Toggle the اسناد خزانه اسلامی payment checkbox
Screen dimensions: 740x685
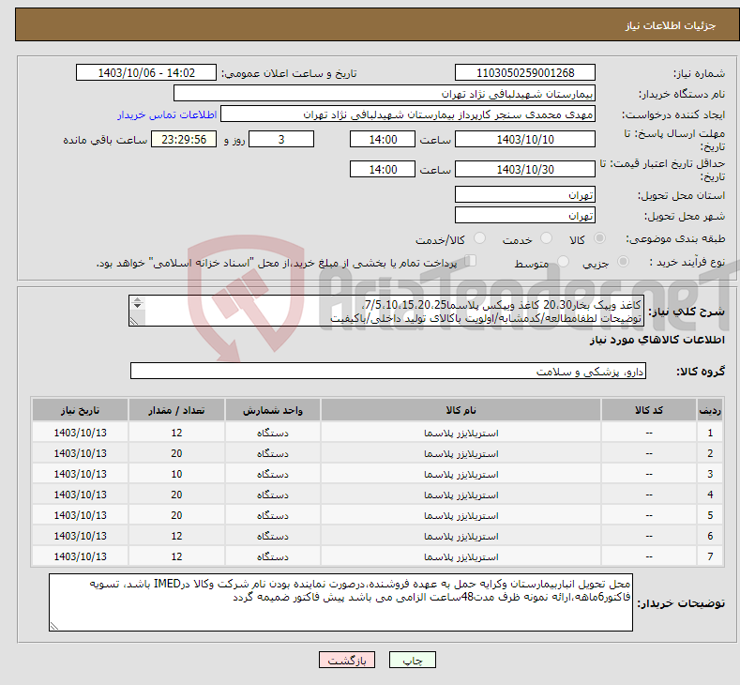[x=470, y=261]
